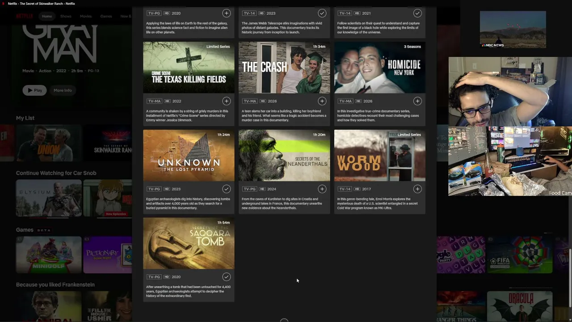Screen dimensions: 572x322
Task: Resume Elysium in Continue Watching
Action: 49,198
